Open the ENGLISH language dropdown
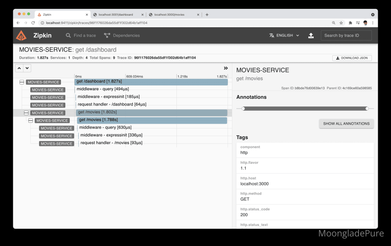Image resolution: width=391 pixels, height=246 pixels. pyautogui.click(x=284, y=36)
